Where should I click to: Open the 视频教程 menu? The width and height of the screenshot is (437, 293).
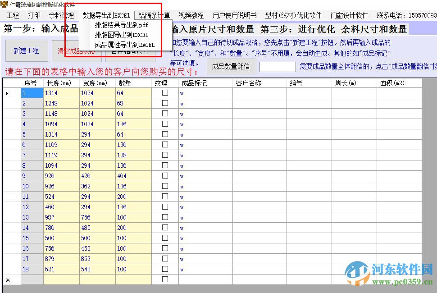[x=191, y=15]
